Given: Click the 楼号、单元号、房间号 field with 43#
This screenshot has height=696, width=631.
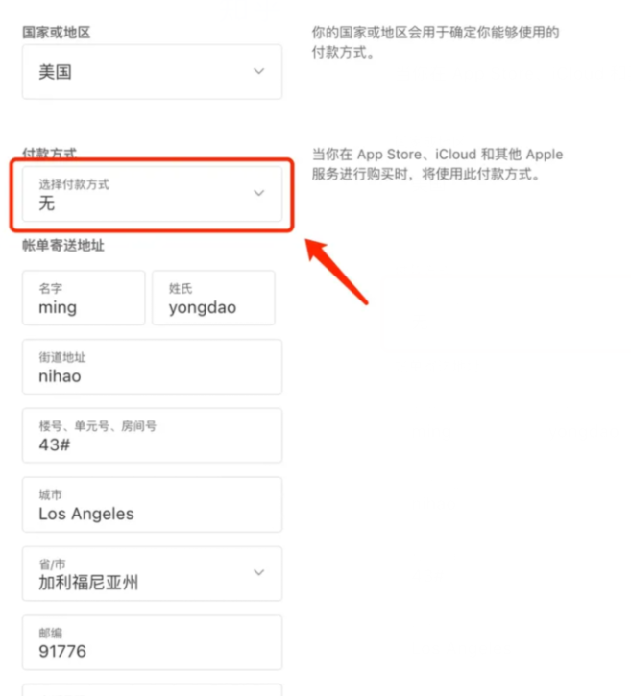Looking at the screenshot, I should click(x=152, y=436).
